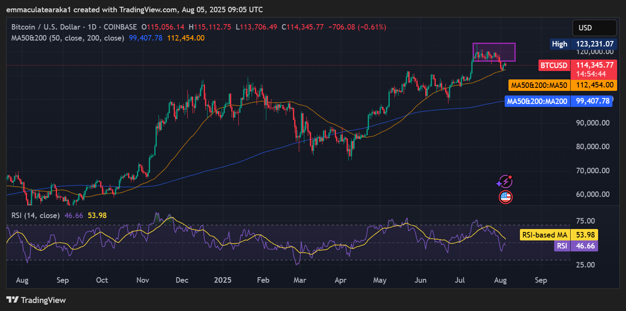Click the countdown timer 14:54:44
The height and width of the screenshot is (311, 626).
pos(591,74)
